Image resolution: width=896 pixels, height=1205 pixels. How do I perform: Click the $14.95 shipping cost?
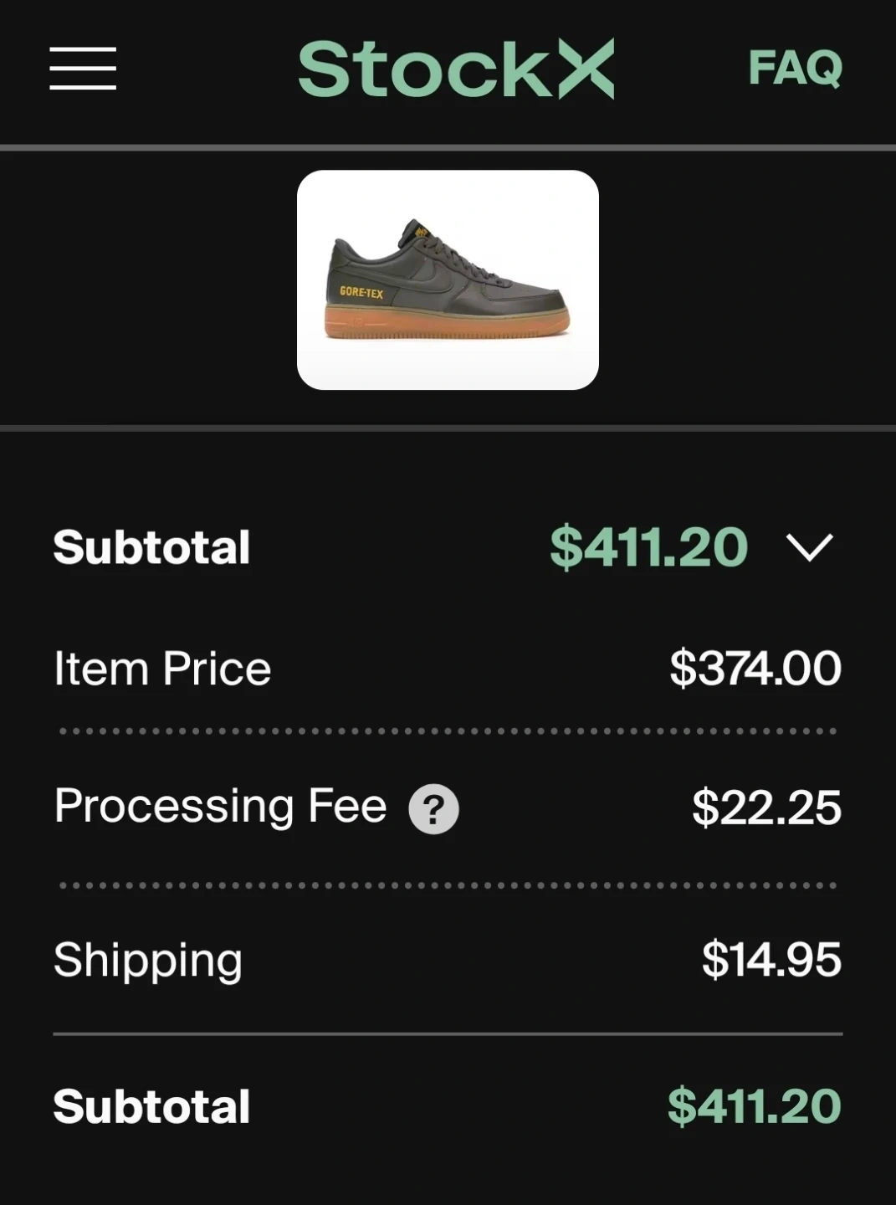[x=771, y=959]
